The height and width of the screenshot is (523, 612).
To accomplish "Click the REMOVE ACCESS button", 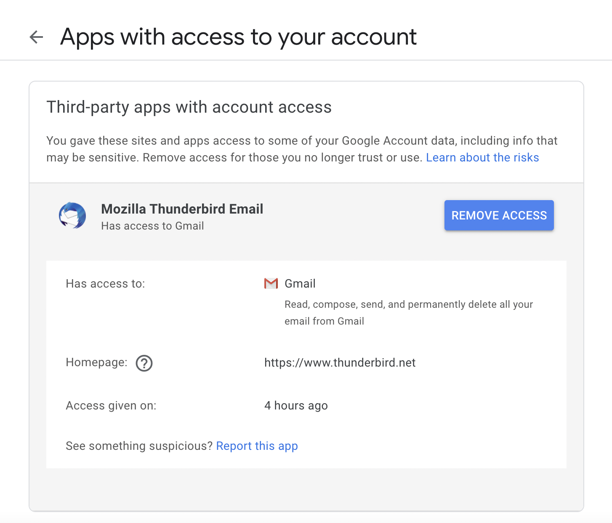I will (x=499, y=215).
